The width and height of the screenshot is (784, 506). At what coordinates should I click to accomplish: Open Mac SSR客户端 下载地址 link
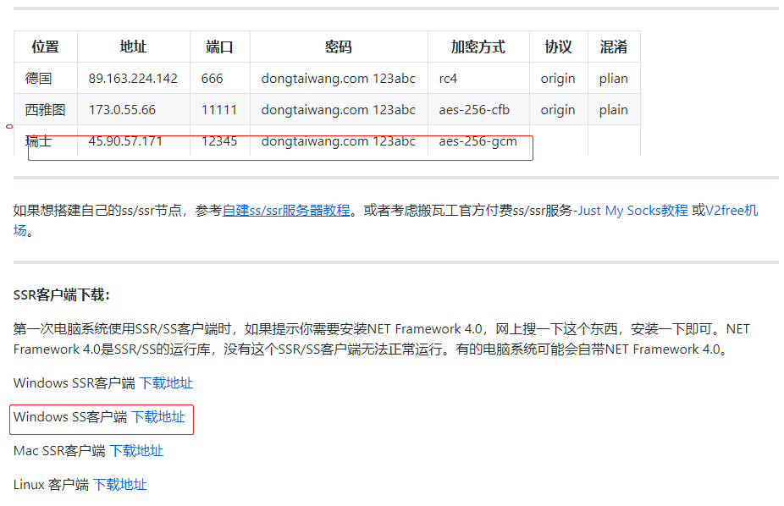[136, 451]
